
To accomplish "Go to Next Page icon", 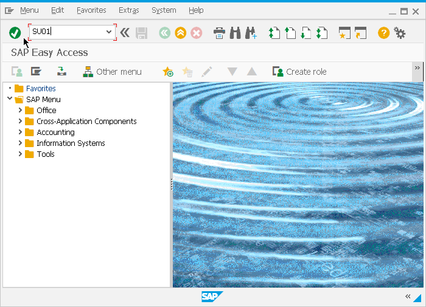I will 306,33.
